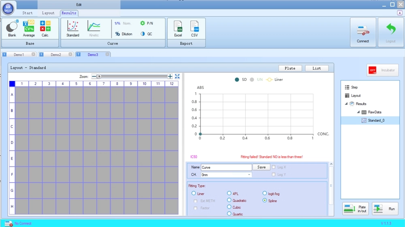Screen dimensions: 405x227
Task: Click the plate Zoom slider track
Action: pyautogui.click(x=134, y=76)
